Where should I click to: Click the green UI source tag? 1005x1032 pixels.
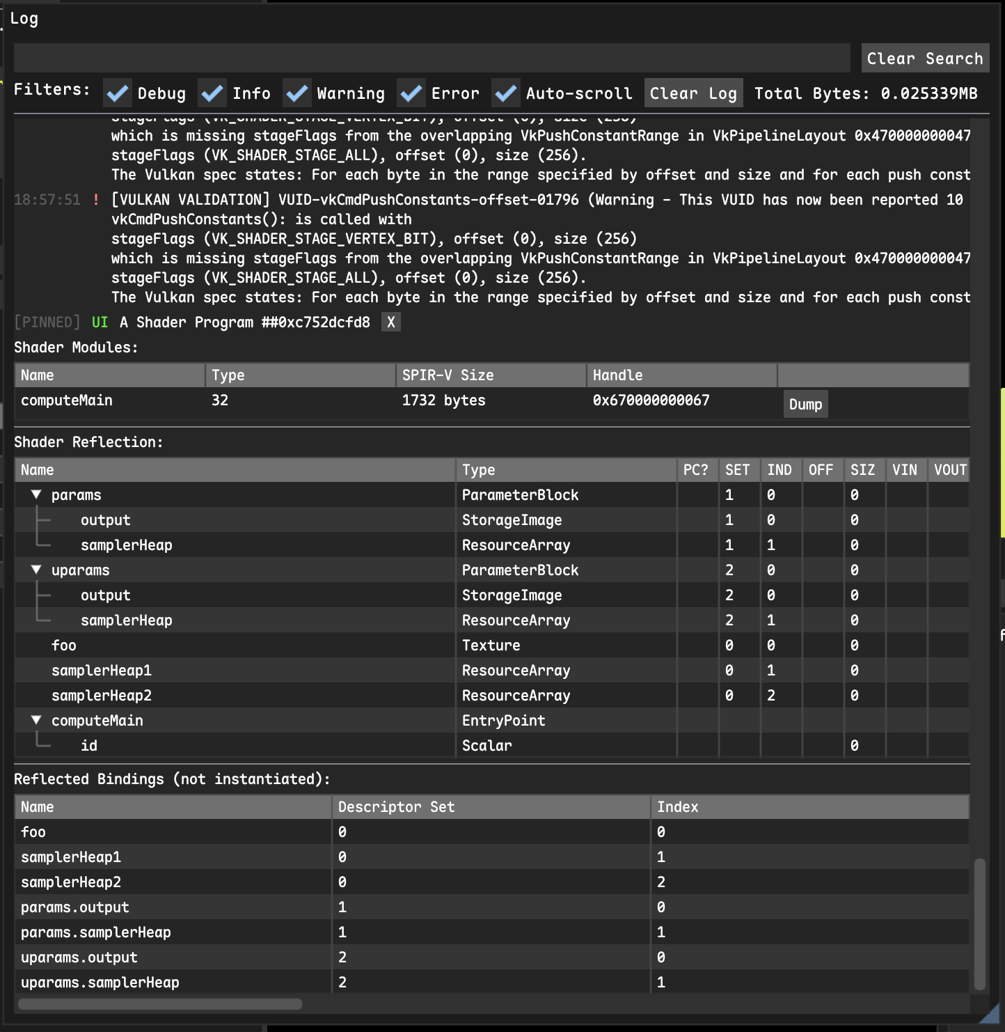[98, 322]
